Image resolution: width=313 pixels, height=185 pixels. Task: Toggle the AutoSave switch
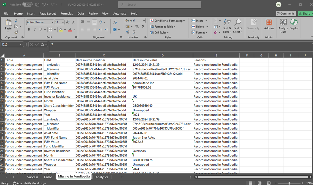click(27, 5)
